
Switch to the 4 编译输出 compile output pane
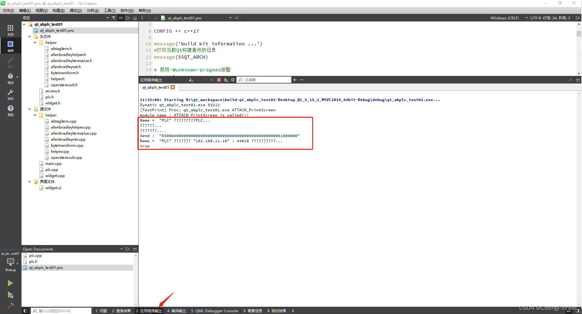(176, 311)
